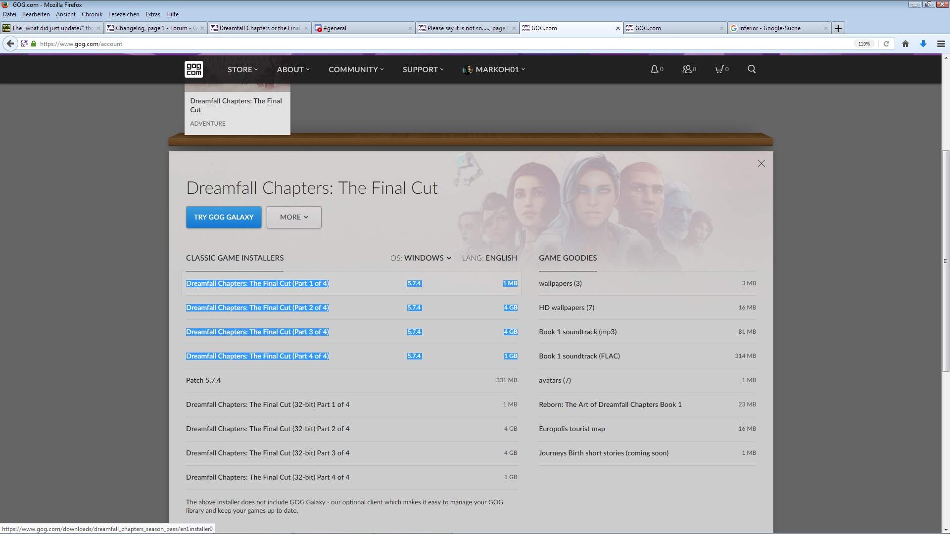Click the Dreamfall Chapters game card
Image resolution: width=950 pixels, height=534 pixels.
tap(237, 109)
